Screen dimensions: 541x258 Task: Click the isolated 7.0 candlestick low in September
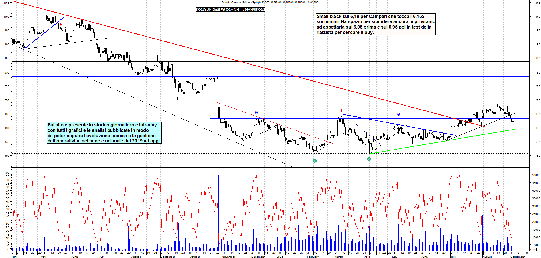tap(177, 97)
